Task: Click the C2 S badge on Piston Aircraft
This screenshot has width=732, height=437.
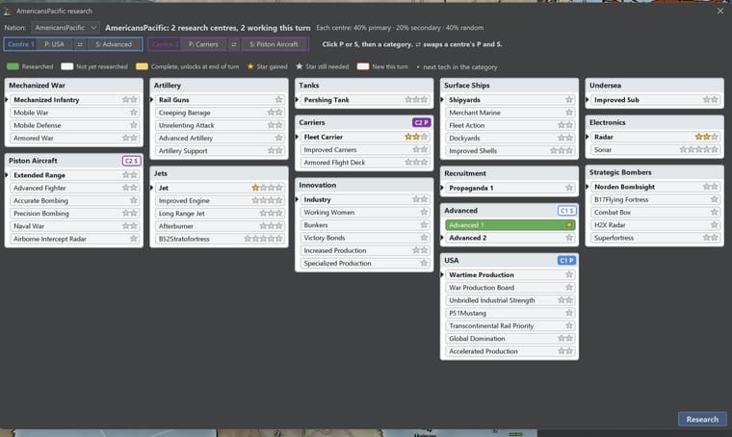Action: coord(131,161)
